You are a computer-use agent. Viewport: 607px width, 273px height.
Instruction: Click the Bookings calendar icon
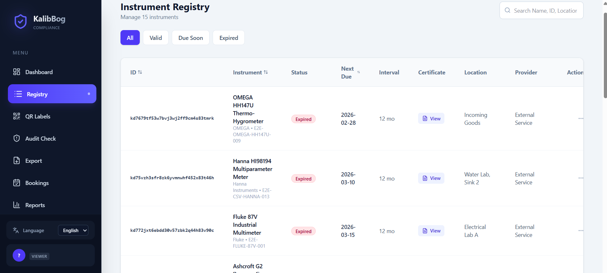click(16, 183)
